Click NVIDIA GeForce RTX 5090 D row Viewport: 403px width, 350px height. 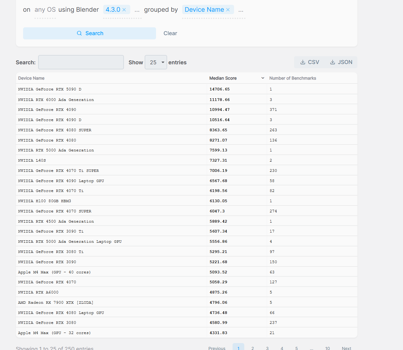[x=186, y=89]
